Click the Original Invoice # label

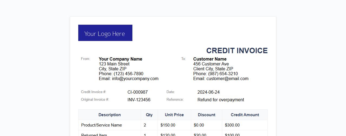pos(95,99)
